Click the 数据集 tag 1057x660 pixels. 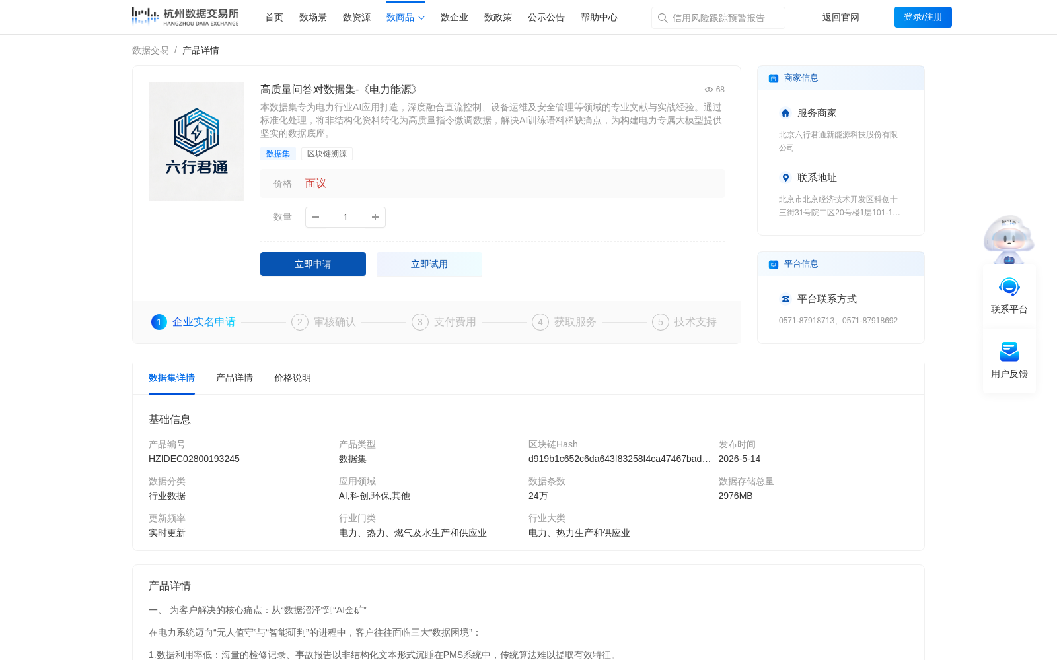[x=278, y=154]
